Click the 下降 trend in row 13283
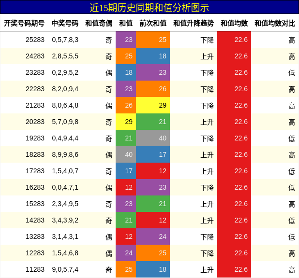 tap(207, 237)
